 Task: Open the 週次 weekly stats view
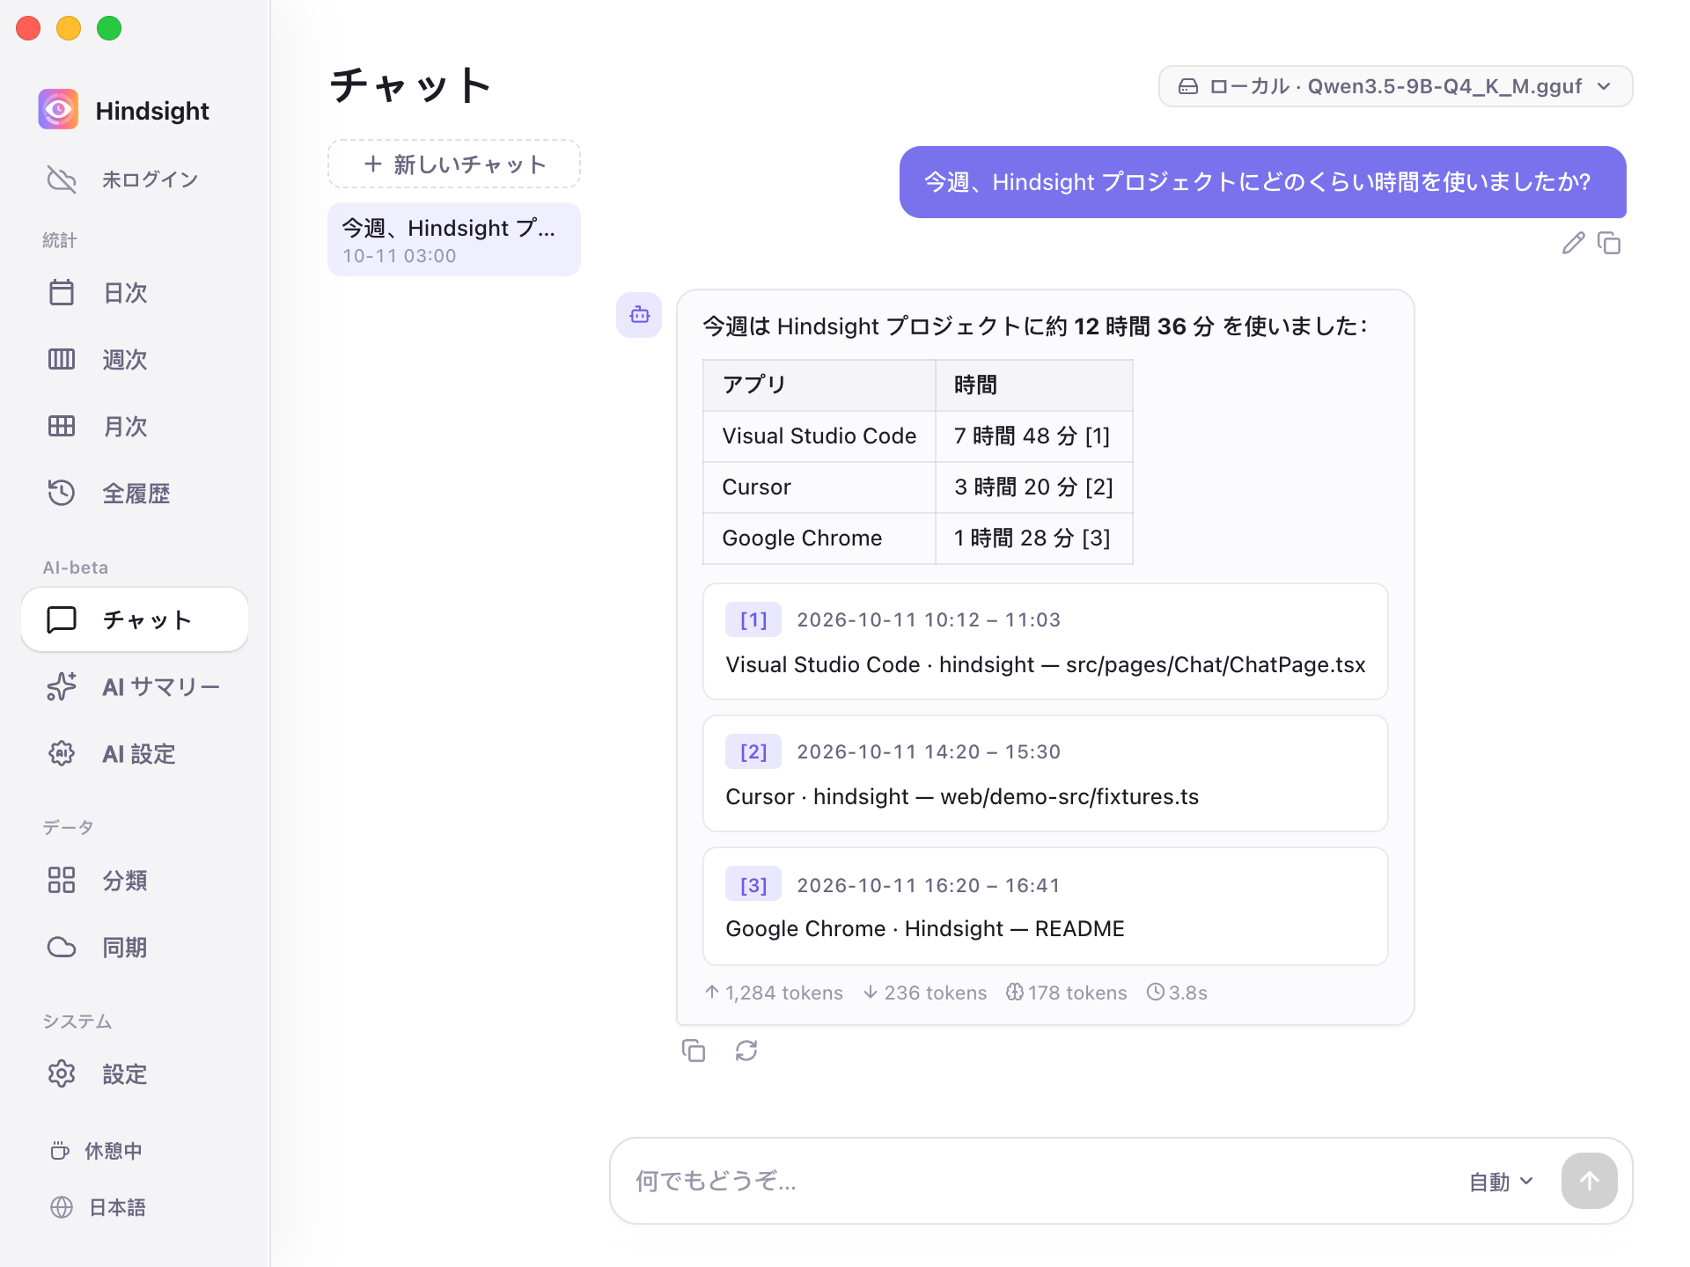pos(134,359)
